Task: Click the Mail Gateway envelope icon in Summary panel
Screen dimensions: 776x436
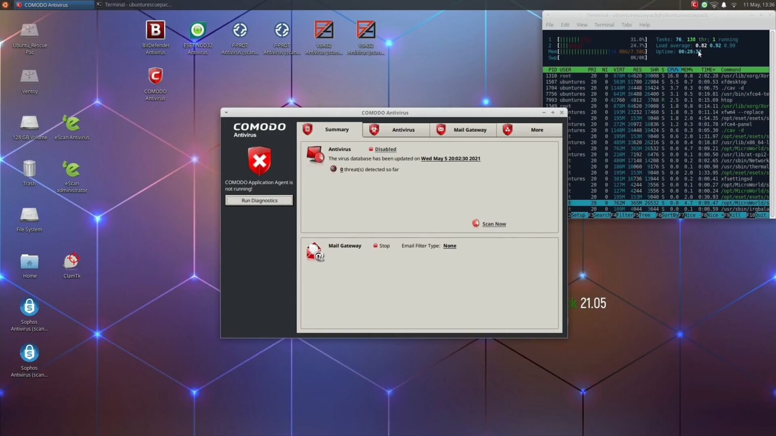Action: [x=315, y=252]
